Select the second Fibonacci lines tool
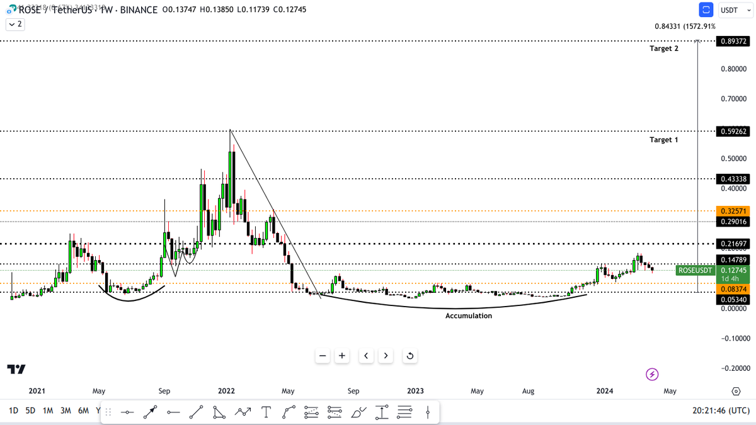Viewport: 756px width, 425px height. (335, 412)
